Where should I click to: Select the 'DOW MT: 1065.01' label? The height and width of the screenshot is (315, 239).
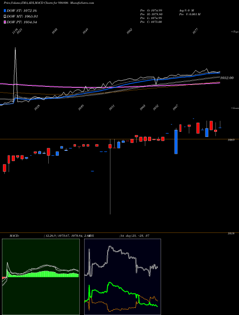[x=22, y=17]
